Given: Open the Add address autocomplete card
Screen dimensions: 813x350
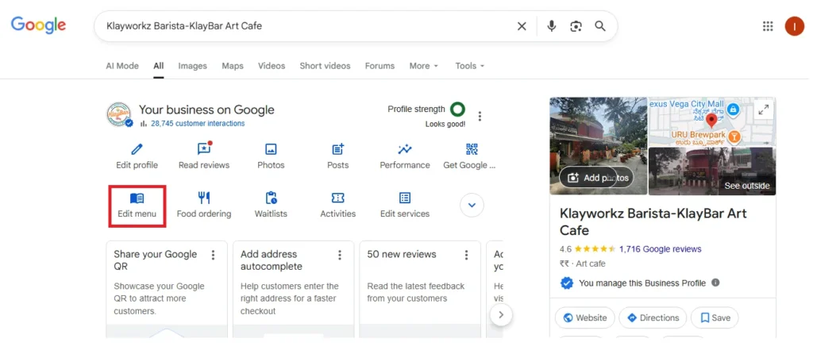Looking at the screenshot, I should click(294, 289).
